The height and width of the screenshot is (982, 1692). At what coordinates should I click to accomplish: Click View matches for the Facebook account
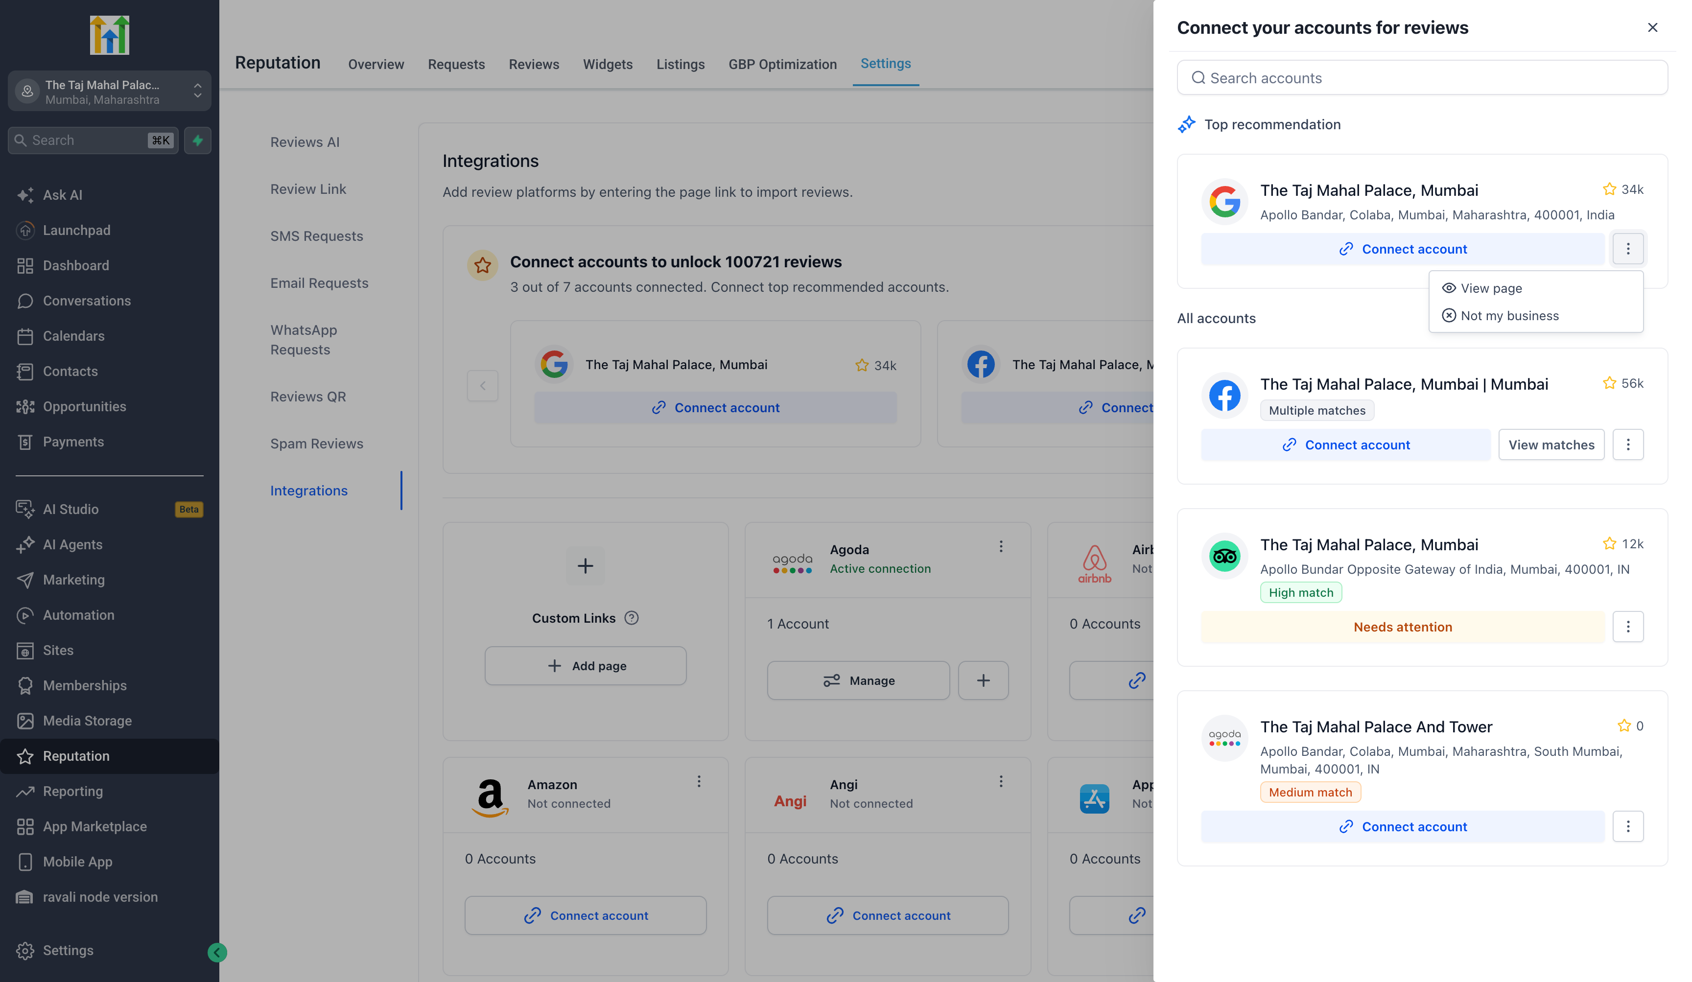tap(1551, 444)
